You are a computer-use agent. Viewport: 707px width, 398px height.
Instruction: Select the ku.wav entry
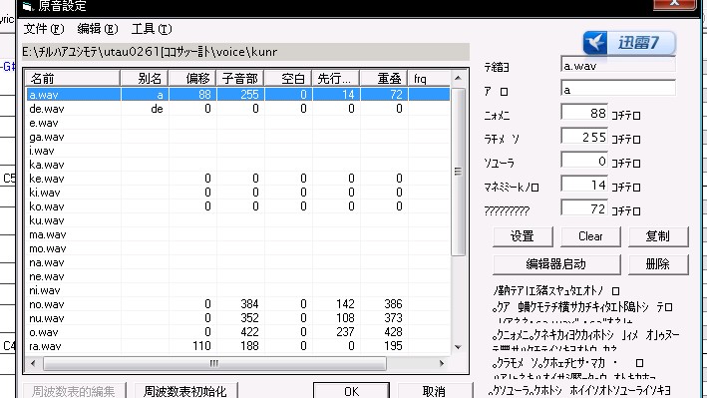click(47, 220)
